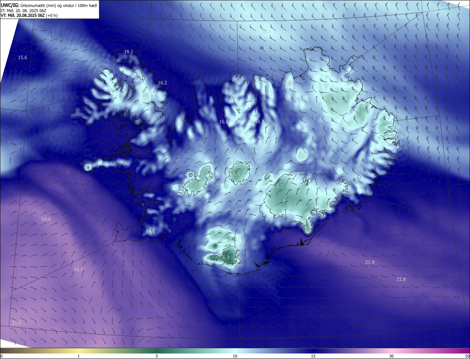
Task: Click the '1' tick label on the color scale
Action: click(x=79, y=356)
